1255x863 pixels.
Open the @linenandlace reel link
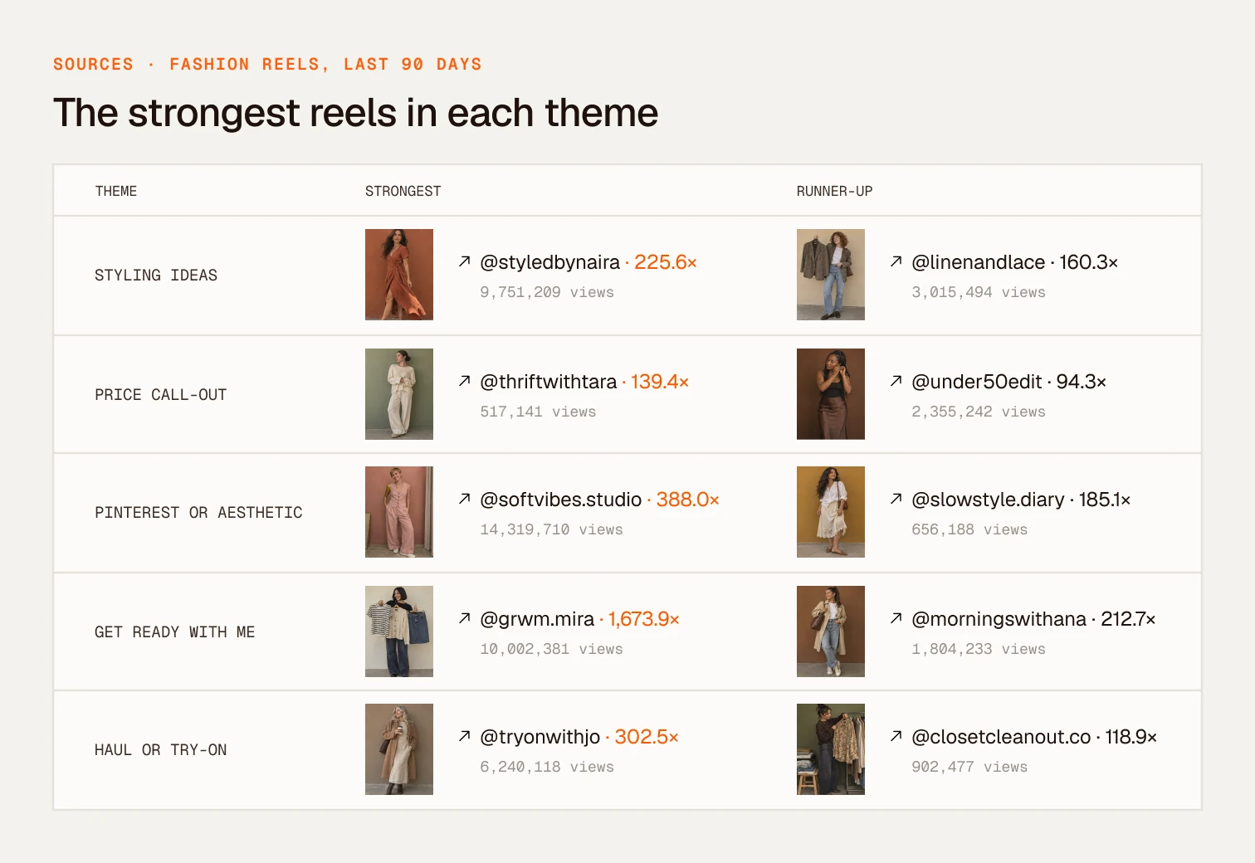pyautogui.click(x=979, y=262)
